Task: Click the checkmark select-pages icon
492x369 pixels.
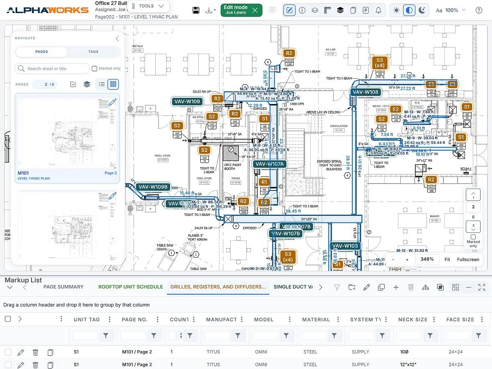Action: [x=73, y=84]
